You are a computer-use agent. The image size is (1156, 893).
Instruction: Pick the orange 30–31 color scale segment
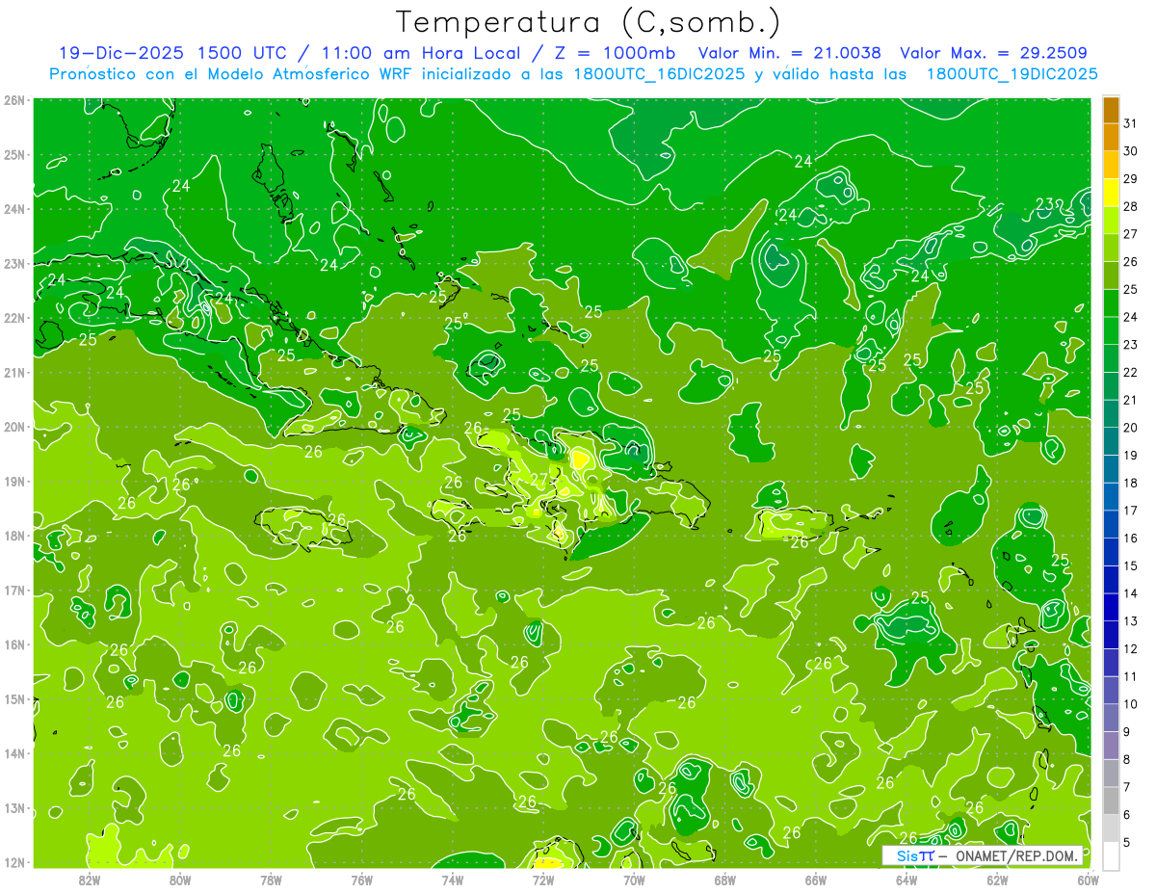(x=1111, y=137)
